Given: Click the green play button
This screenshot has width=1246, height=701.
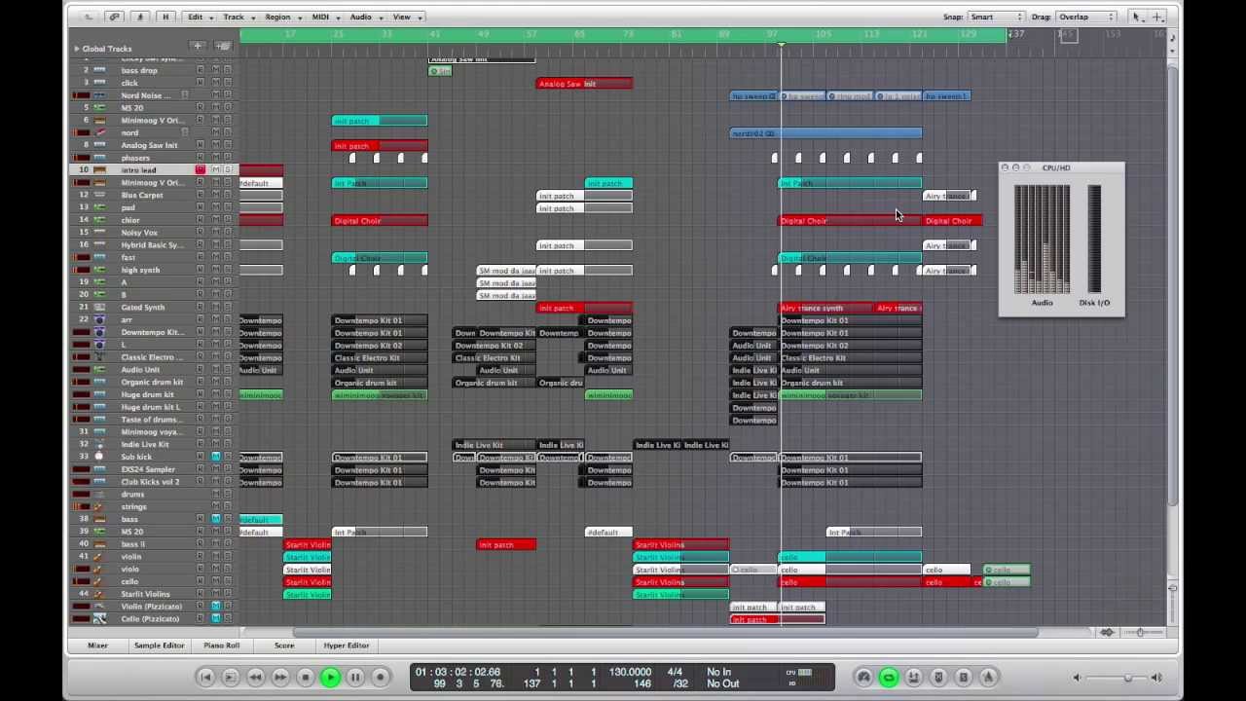Looking at the screenshot, I should [x=330, y=677].
